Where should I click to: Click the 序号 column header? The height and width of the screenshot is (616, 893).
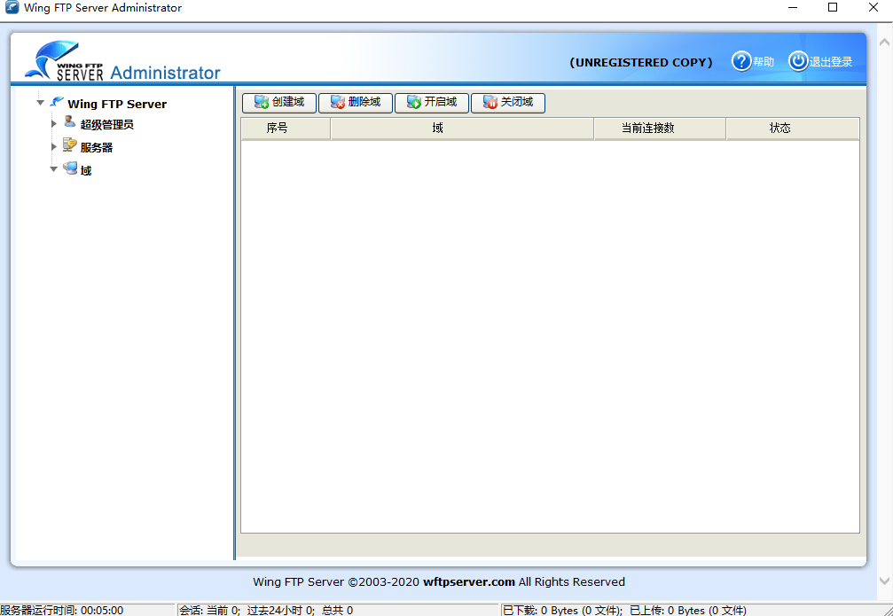coord(286,129)
